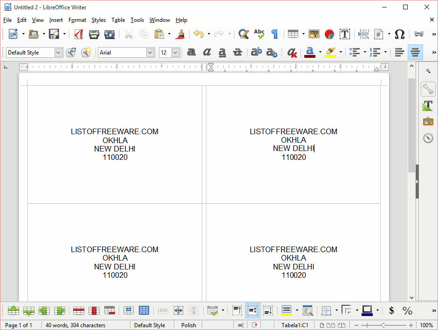Image resolution: width=438 pixels, height=330 pixels.
Task: Expand the Insert Table dropdown arrow
Action: click(303, 34)
